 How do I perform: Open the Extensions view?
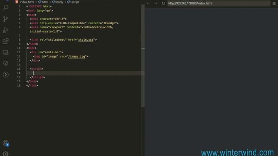6,41
